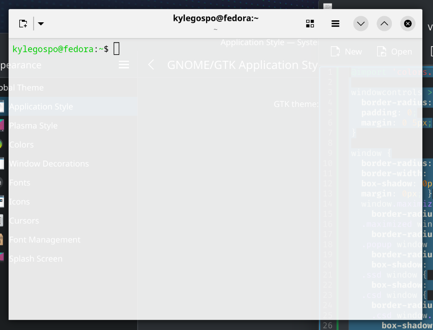Image resolution: width=433 pixels, height=330 pixels.
Task: Select Colors in the settings sidebar
Action: tap(21, 144)
